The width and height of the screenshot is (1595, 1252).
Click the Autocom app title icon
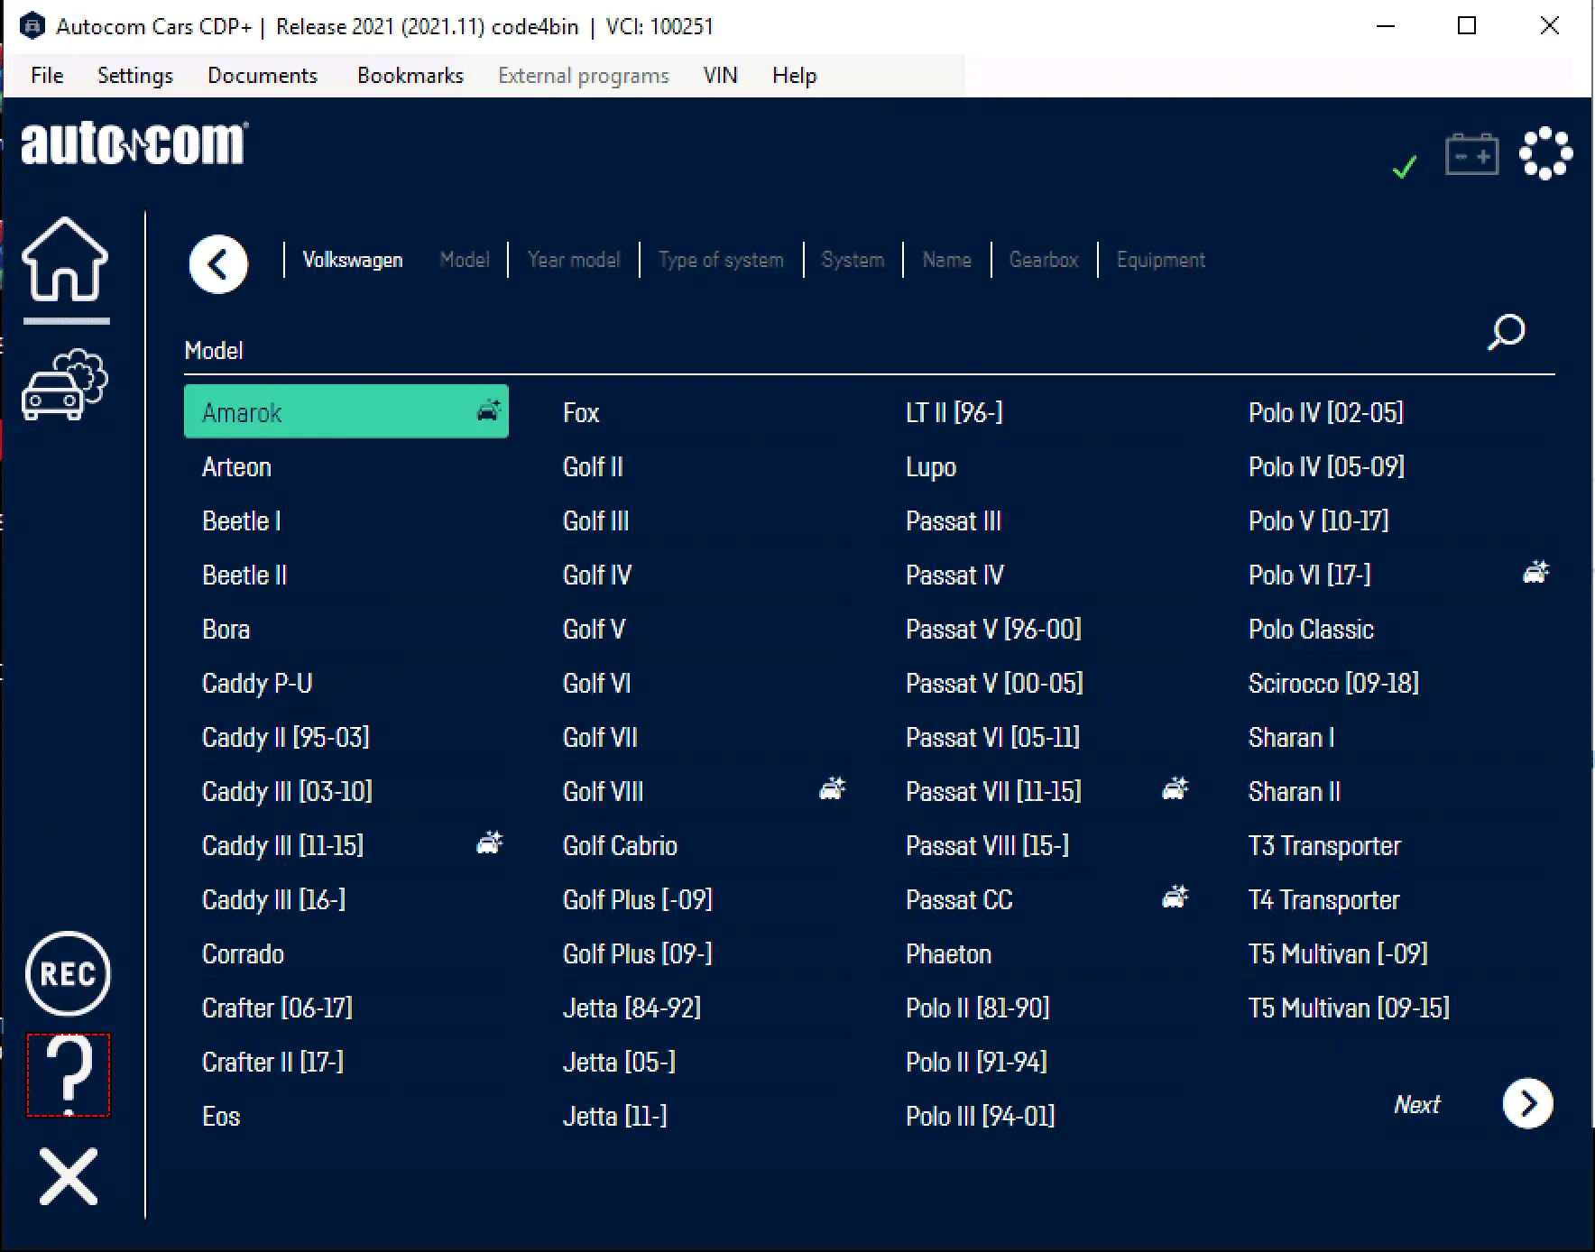click(x=32, y=26)
